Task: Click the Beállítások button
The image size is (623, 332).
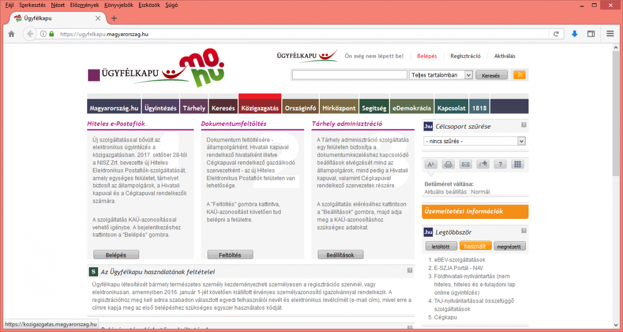Action: click(340, 255)
